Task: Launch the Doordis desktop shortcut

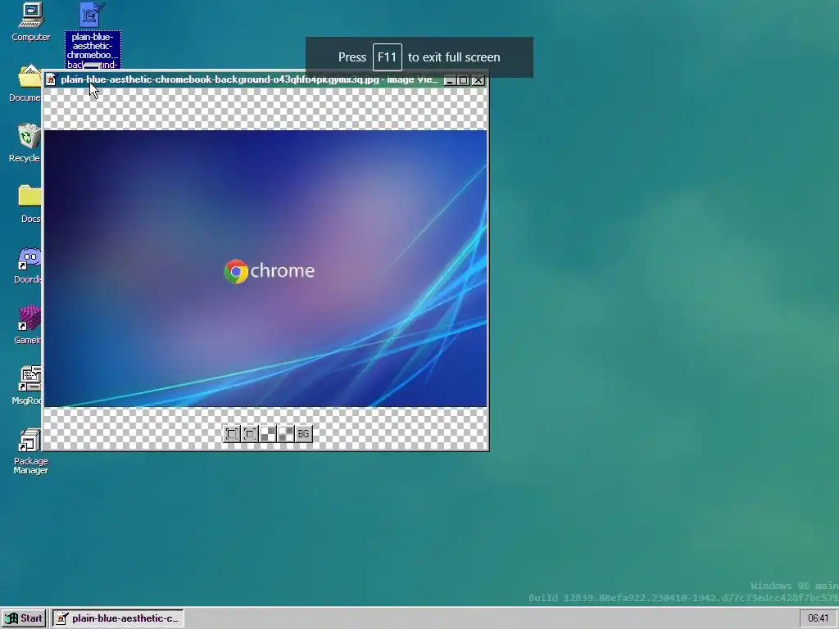Action: (29, 265)
